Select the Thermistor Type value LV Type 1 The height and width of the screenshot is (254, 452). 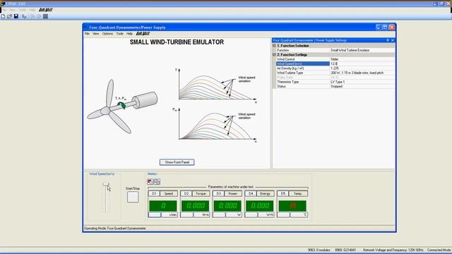pyautogui.click(x=362, y=82)
